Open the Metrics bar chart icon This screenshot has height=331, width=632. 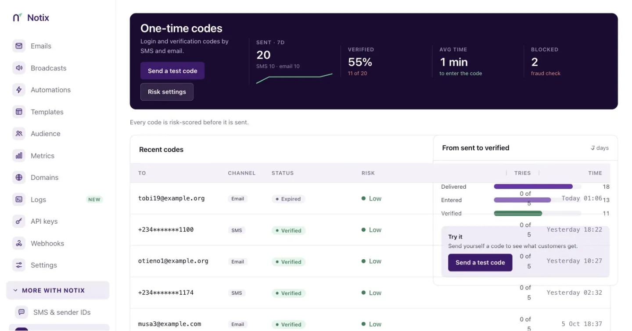point(19,155)
